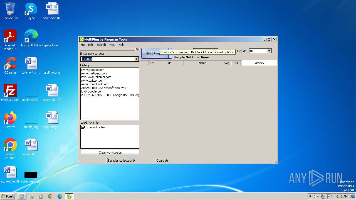Launch CCleaner desktop shortcut
This screenshot has height=200, width=356.
tap(10, 66)
